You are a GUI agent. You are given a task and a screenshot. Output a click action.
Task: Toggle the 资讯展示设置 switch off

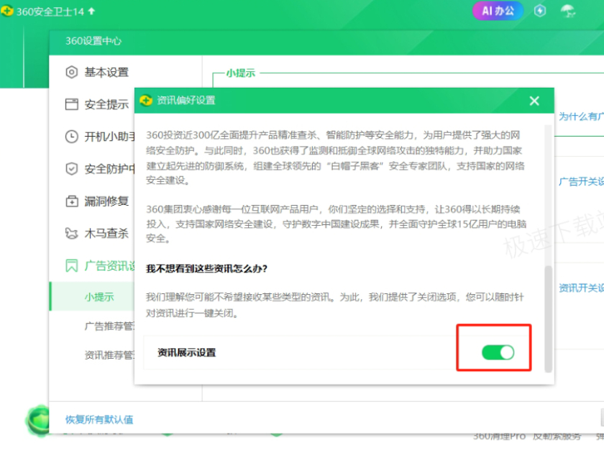498,352
